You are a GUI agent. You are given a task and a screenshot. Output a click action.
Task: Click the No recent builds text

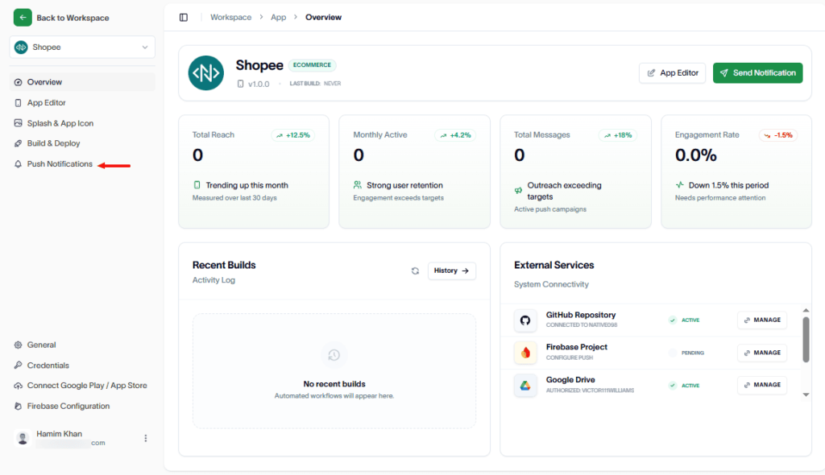pyautogui.click(x=334, y=384)
